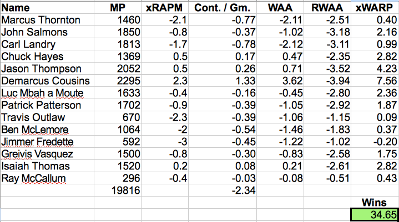Click the Patrick Patterson name cell
The height and width of the screenshot is (222, 399).
click(x=47, y=105)
